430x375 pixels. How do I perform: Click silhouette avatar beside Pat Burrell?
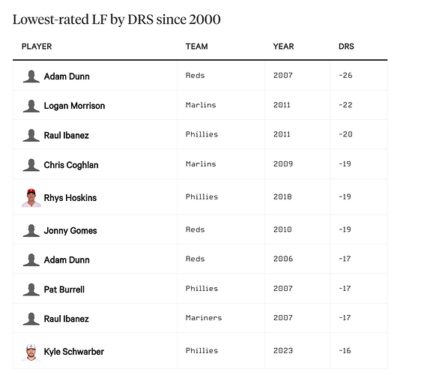click(x=31, y=289)
